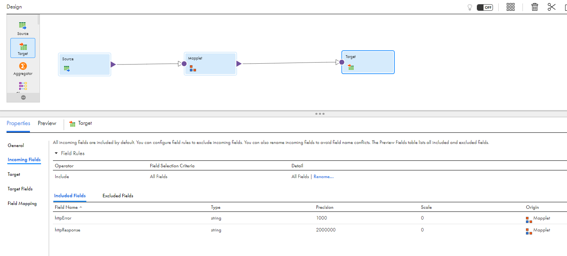Click the palette vertical scrollbar
The image size is (567, 256).
click(x=39, y=20)
